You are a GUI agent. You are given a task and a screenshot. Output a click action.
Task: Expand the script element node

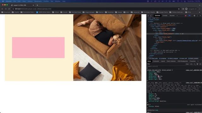(150, 54)
